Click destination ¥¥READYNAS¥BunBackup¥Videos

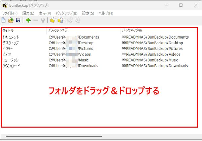[x=151, y=54]
